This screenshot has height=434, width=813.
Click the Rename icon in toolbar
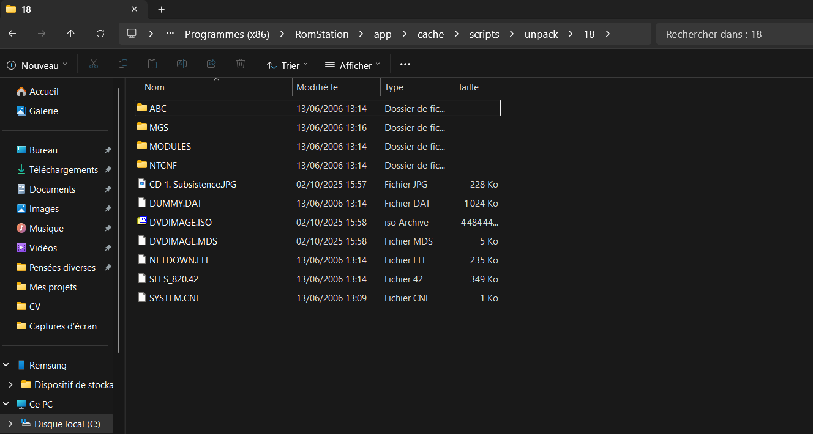(182, 65)
